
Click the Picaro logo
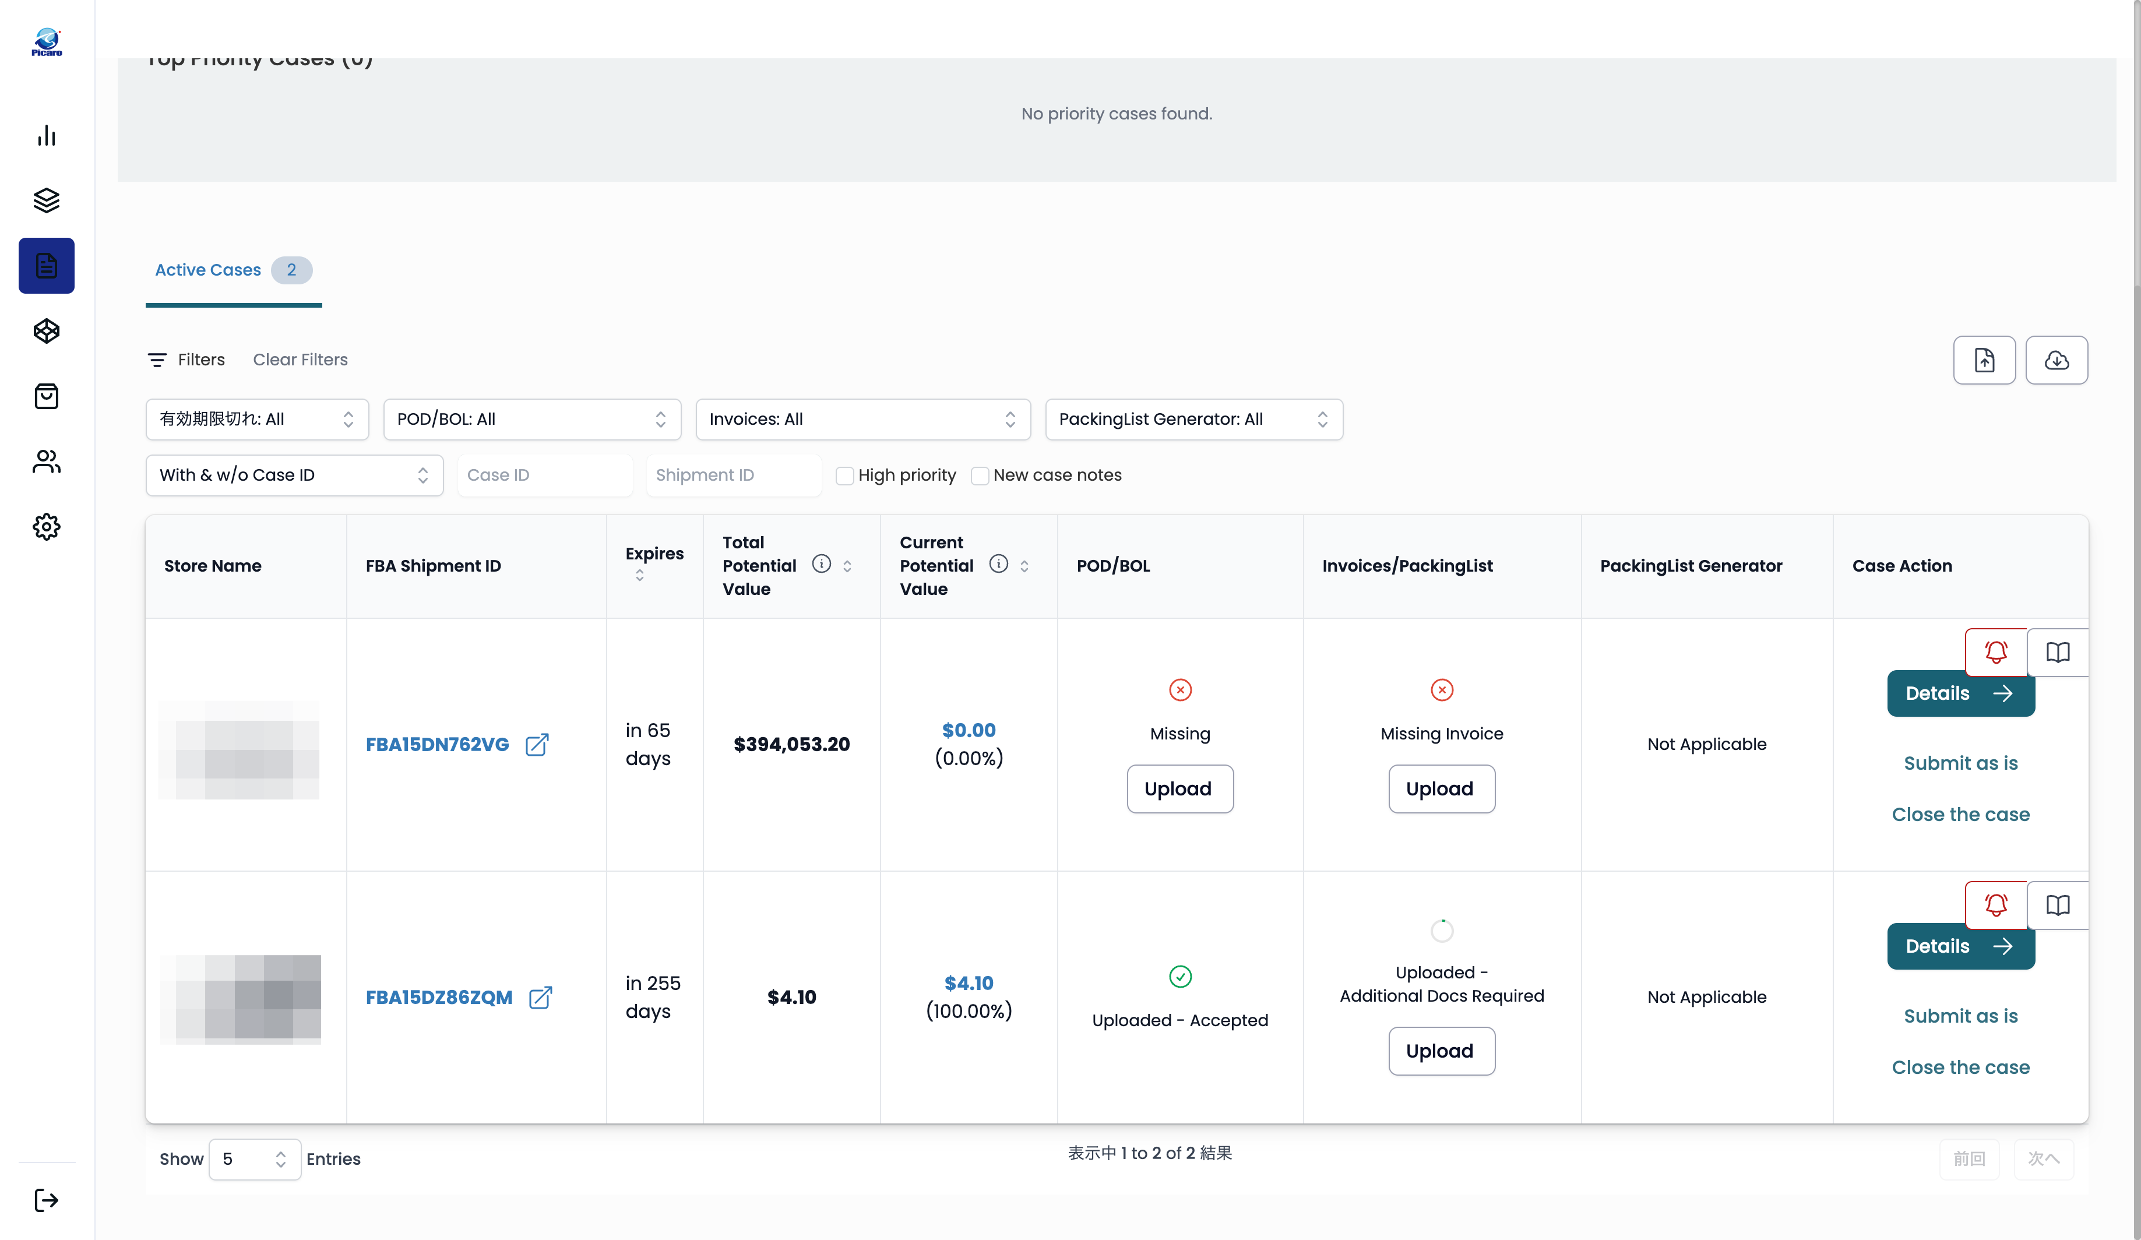pyautogui.click(x=47, y=41)
